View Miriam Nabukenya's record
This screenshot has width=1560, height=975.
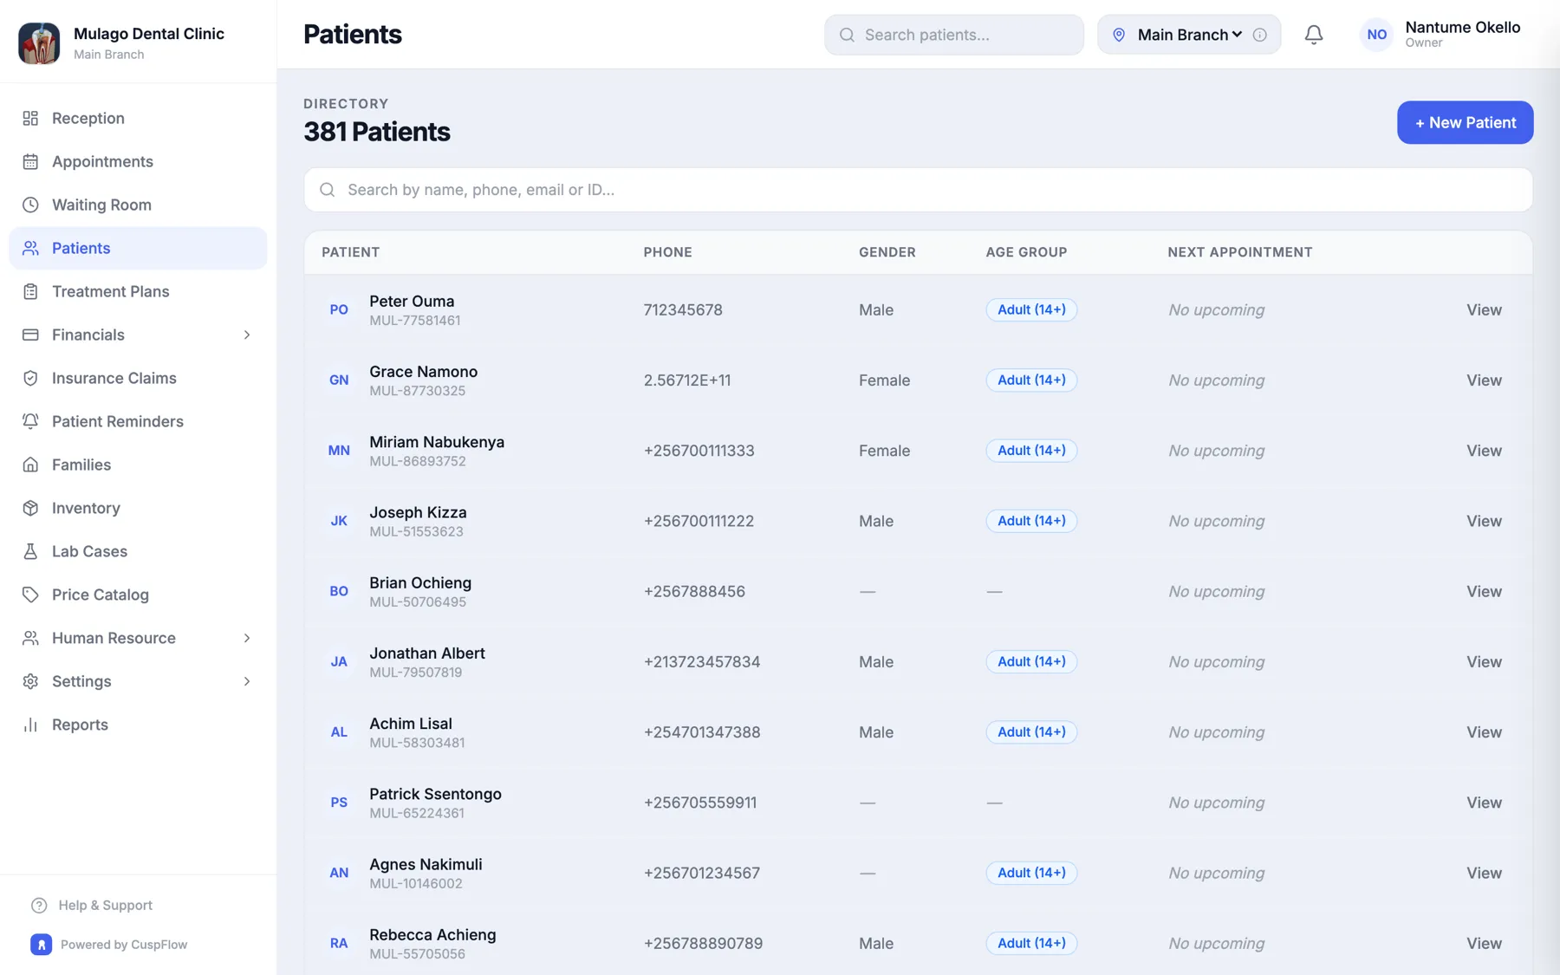point(1484,451)
